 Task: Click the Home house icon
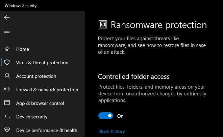7,49
